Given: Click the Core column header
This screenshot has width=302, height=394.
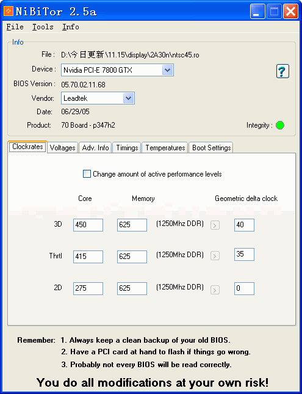Looking at the screenshot, I should [x=85, y=199].
